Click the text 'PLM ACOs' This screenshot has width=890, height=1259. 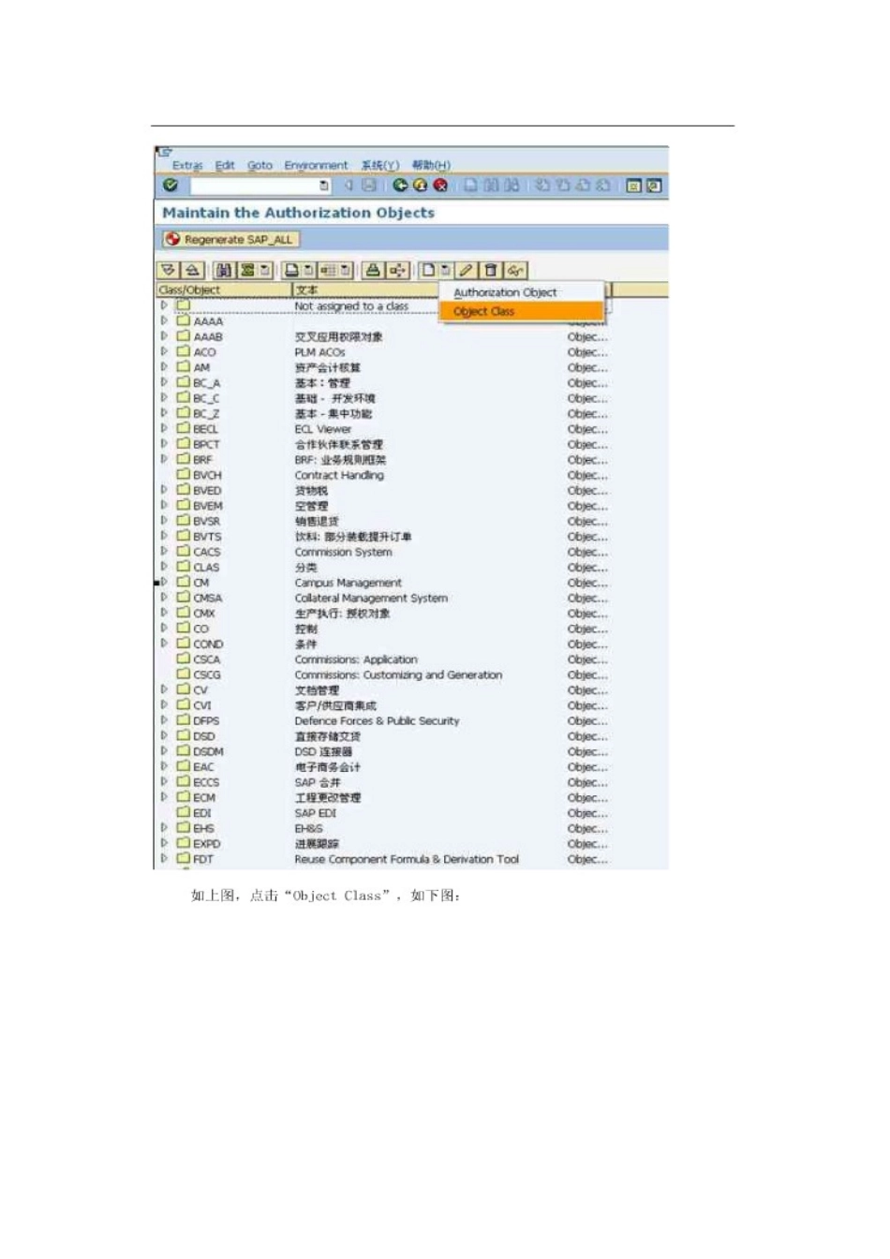320,352
